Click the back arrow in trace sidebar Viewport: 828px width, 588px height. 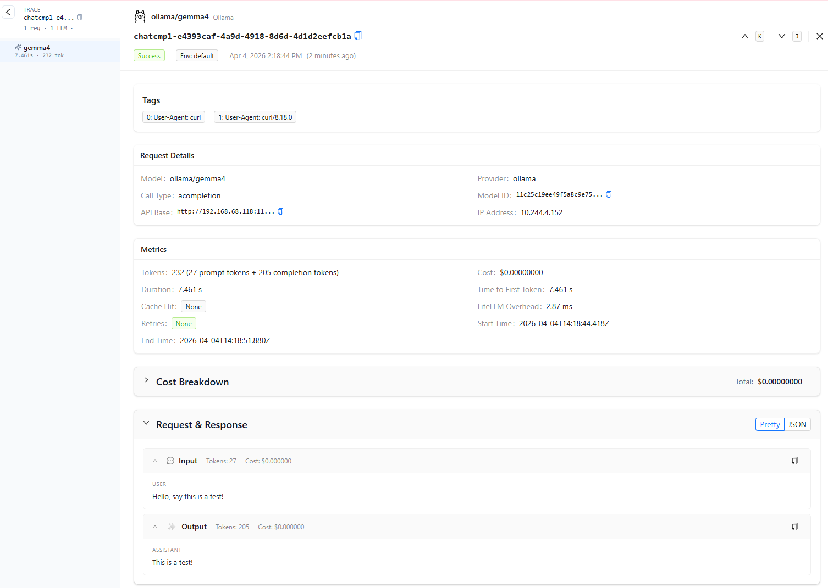click(8, 12)
